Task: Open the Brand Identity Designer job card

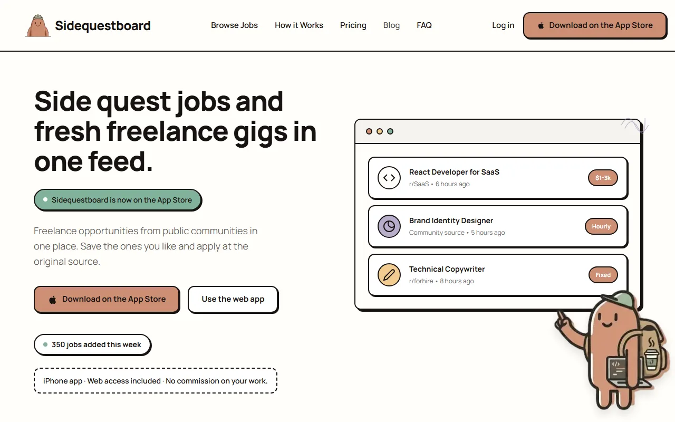Action: tap(498, 226)
